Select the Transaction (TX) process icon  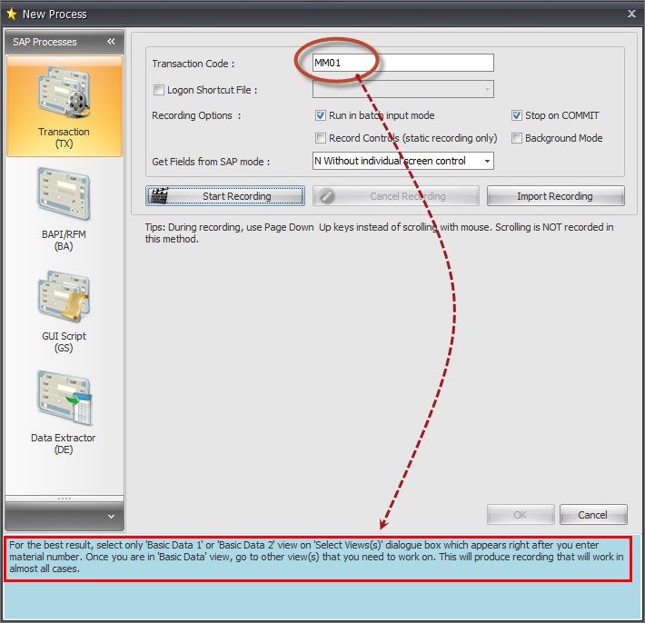[x=64, y=104]
